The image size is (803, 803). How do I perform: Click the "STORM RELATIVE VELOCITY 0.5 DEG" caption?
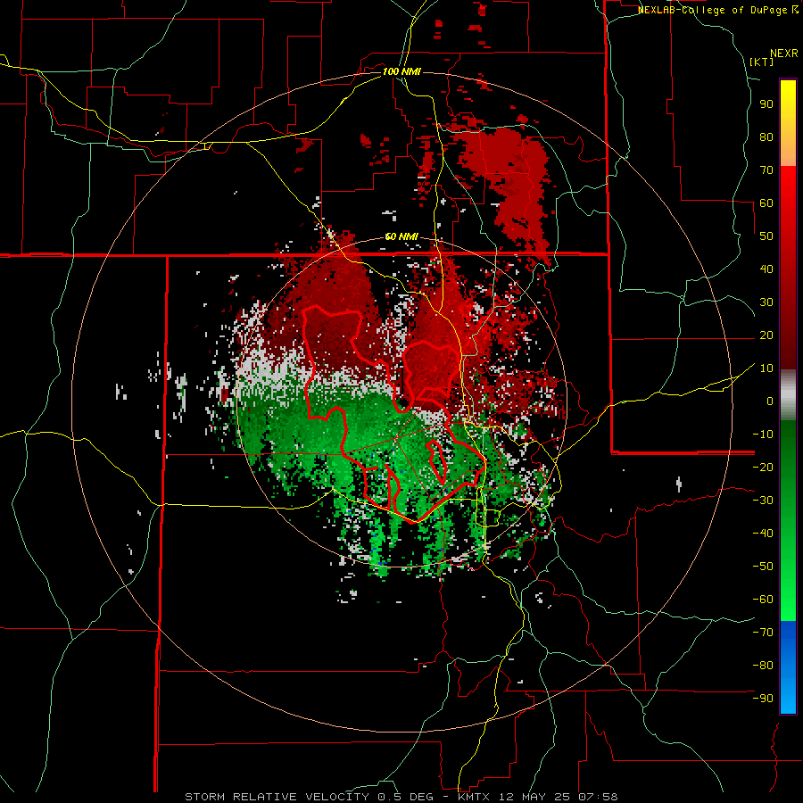click(x=309, y=797)
